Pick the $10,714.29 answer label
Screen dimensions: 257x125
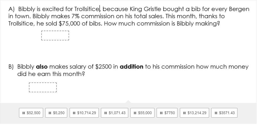point(86,113)
